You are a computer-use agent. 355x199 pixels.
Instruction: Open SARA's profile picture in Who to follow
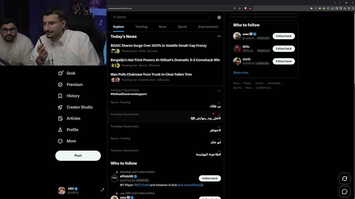(237, 36)
